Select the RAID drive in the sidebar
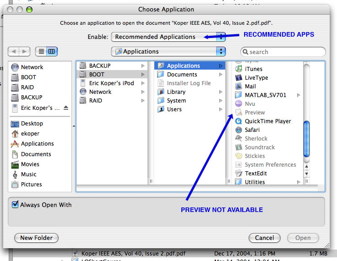The width and height of the screenshot is (337, 261). click(x=27, y=87)
